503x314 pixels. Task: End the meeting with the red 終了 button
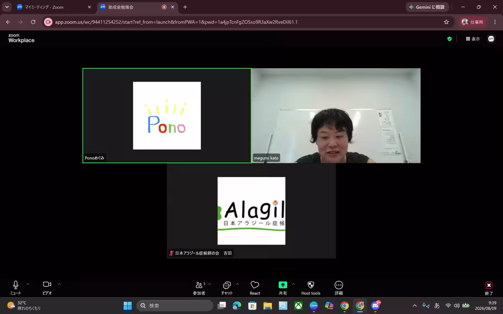tap(489, 288)
